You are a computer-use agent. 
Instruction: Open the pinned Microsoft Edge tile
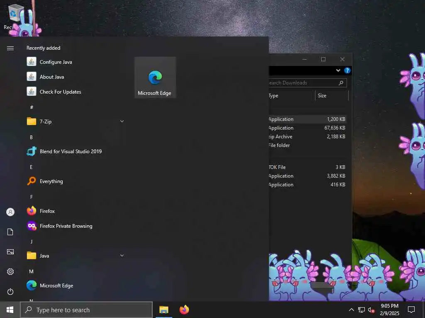coord(155,77)
